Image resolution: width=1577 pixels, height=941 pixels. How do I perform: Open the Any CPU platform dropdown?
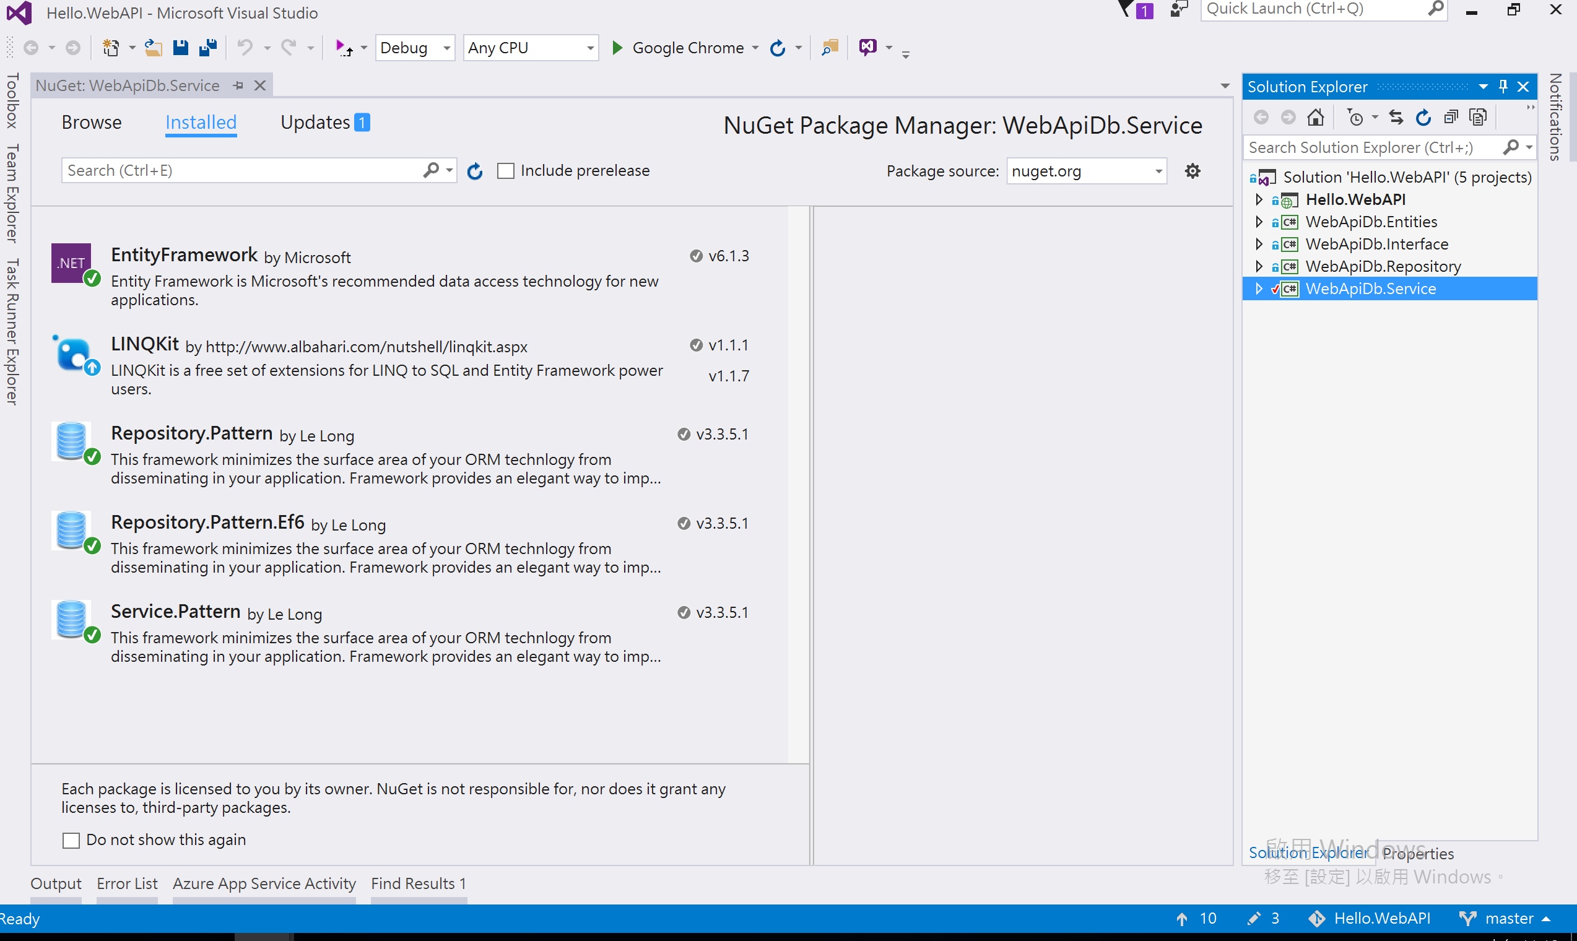coord(531,48)
